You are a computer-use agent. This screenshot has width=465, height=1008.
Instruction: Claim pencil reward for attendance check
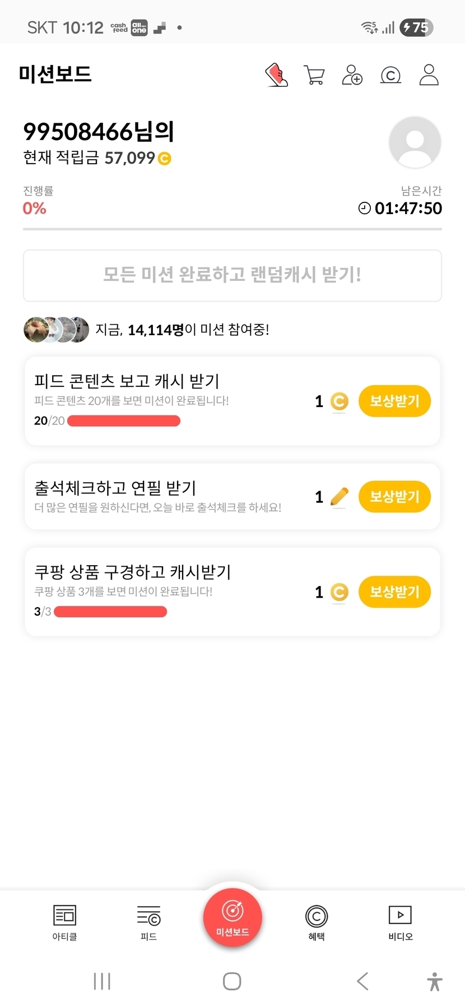[x=394, y=496]
